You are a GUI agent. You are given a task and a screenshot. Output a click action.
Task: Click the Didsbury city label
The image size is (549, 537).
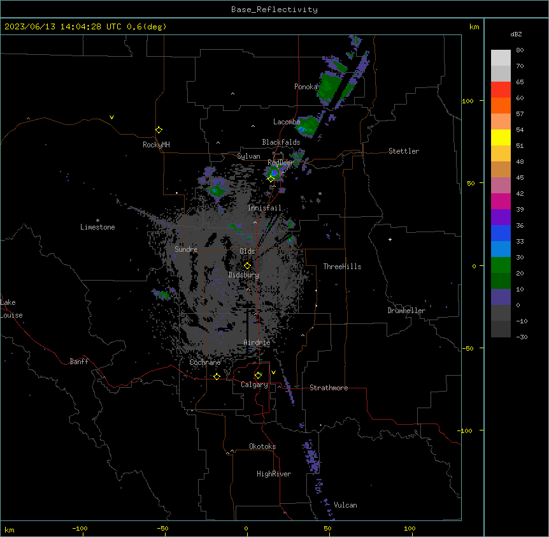pyautogui.click(x=244, y=275)
